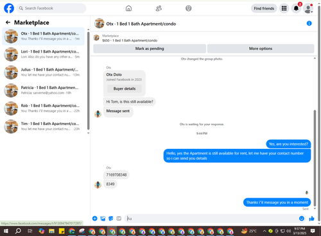Viewport: 321px width, 236px height.
Task: Open more actions plus icon
Action: [95, 218]
